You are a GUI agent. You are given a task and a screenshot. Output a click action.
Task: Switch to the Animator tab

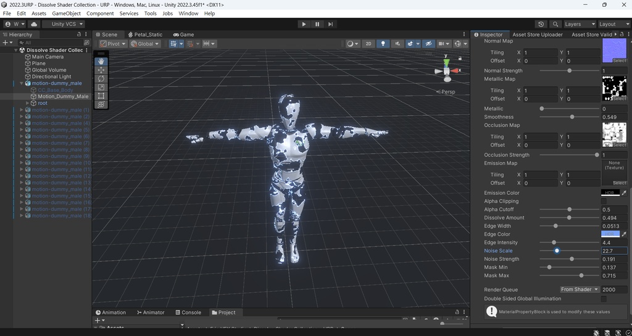tap(151, 312)
